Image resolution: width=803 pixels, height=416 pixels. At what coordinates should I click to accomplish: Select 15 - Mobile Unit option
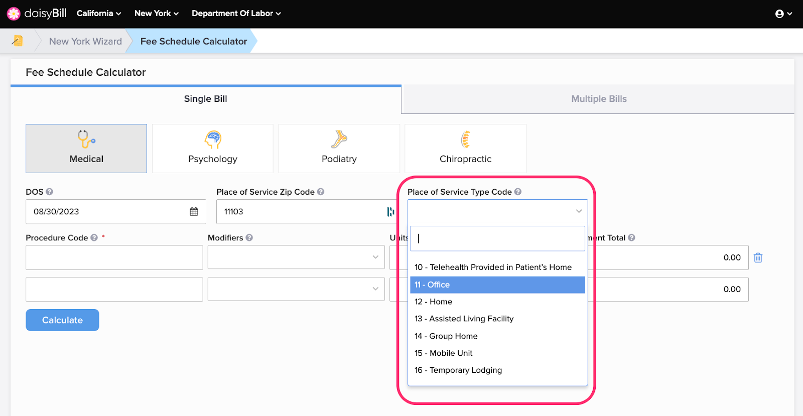tap(497, 353)
